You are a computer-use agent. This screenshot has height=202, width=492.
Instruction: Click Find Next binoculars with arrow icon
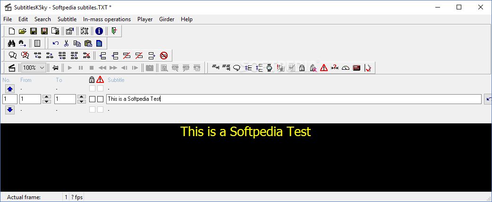(x=22, y=43)
